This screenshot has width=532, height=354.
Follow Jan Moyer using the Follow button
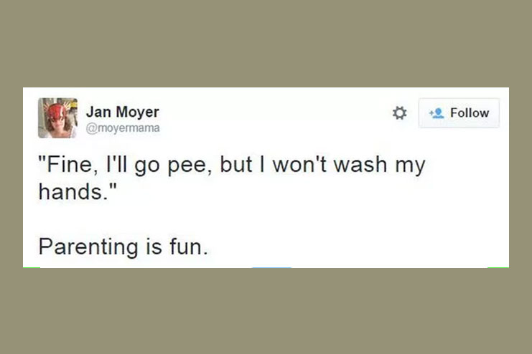pyautogui.click(x=459, y=113)
